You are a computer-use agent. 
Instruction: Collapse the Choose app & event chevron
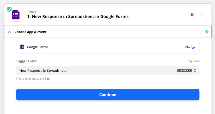pos(9,32)
